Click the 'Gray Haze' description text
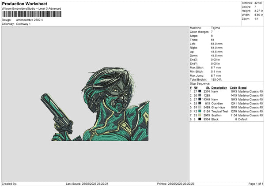Screen dimensions: 265x187 pyautogui.click(x=218, y=107)
